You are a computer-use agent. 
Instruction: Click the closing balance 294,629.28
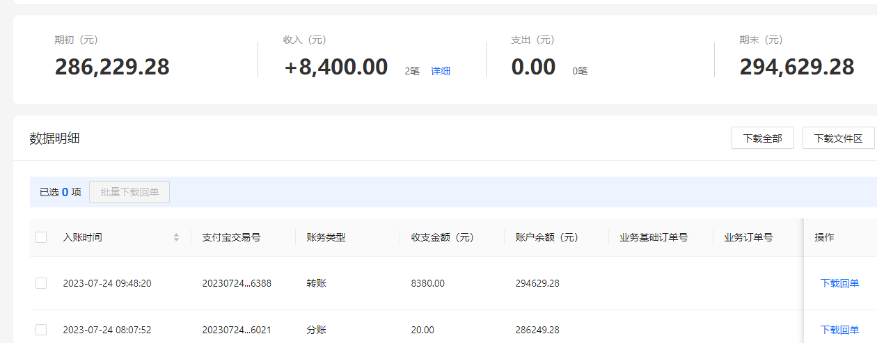[797, 67]
